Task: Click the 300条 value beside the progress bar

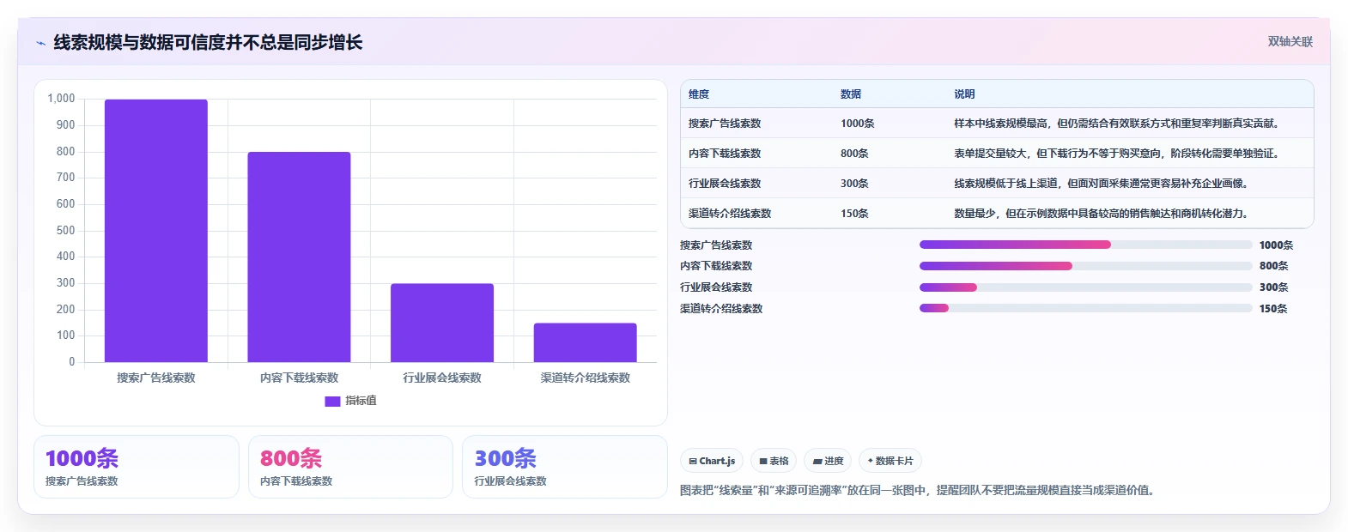Action: (x=1273, y=287)
